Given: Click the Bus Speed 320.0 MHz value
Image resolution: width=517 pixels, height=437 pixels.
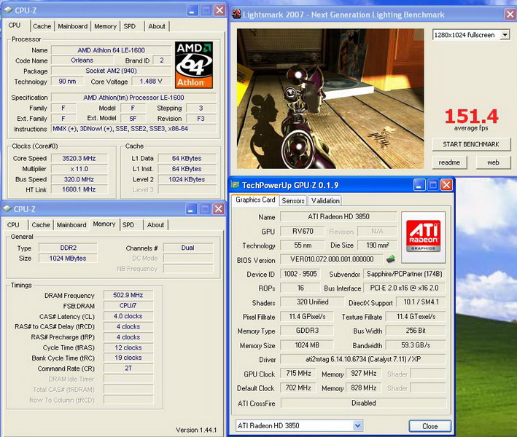Looking at the screenshot, I should click(x=79, y=179).
